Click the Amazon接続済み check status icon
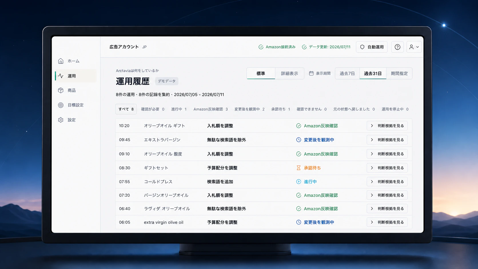The width and height of the screenshot is (478, 269). [261, 47]
